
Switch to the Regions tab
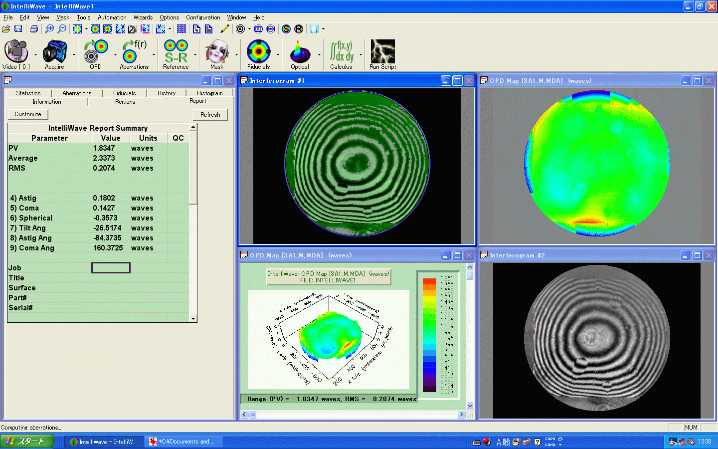click(125, 102)
